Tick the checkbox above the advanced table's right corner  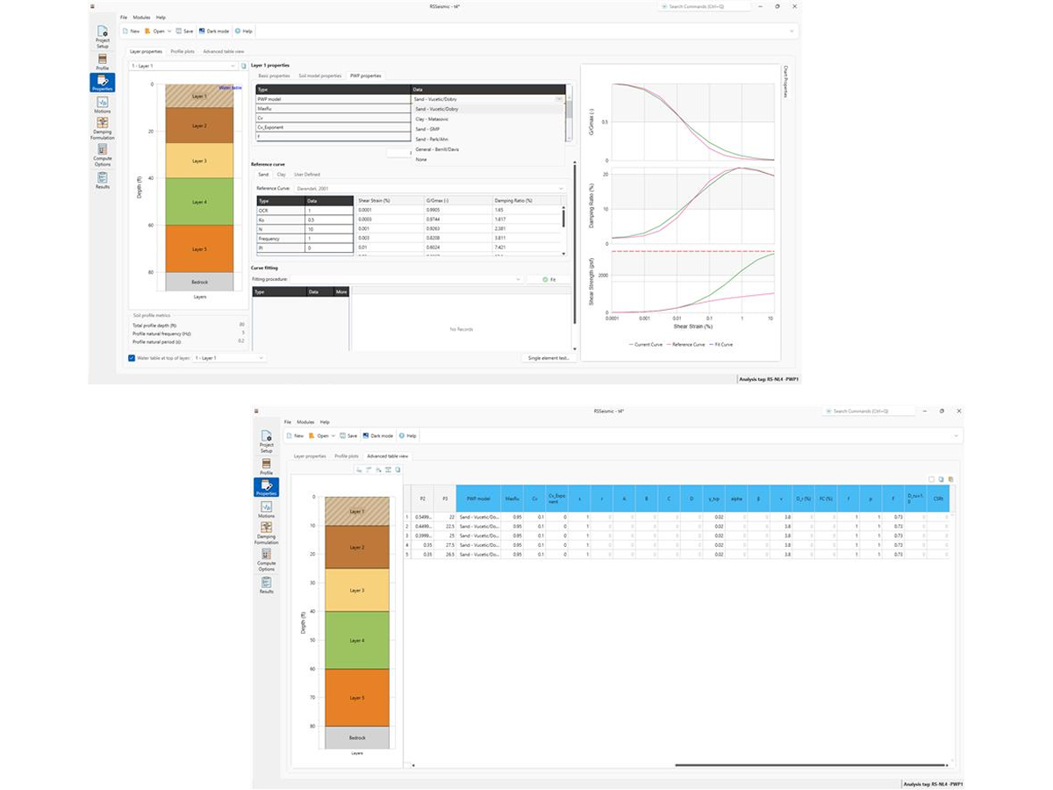point(931,479)
